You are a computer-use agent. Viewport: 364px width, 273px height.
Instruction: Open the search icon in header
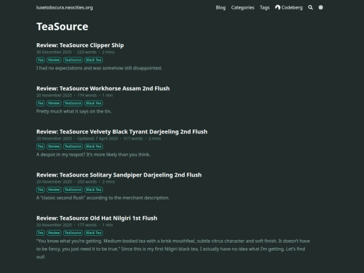tap(310, 7)
